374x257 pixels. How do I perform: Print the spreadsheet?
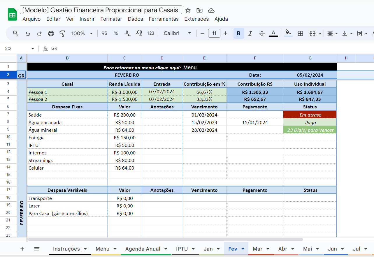point(51,33)
